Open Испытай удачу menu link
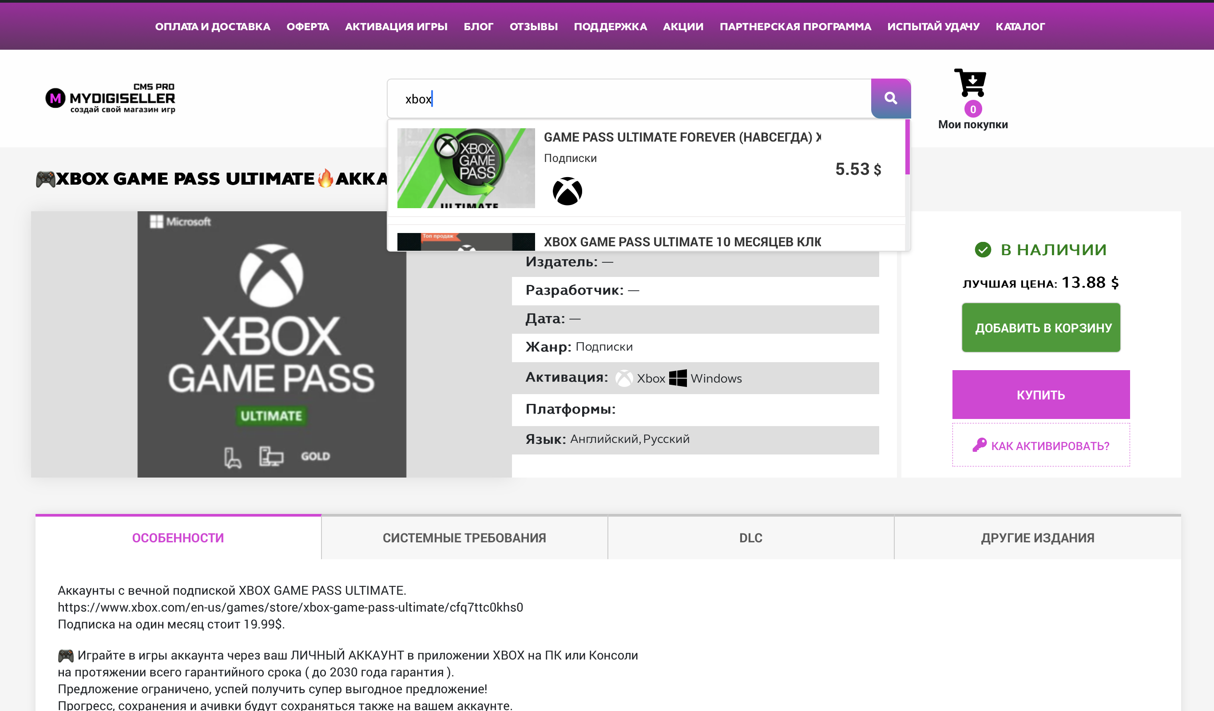 (x=933, y=27)
